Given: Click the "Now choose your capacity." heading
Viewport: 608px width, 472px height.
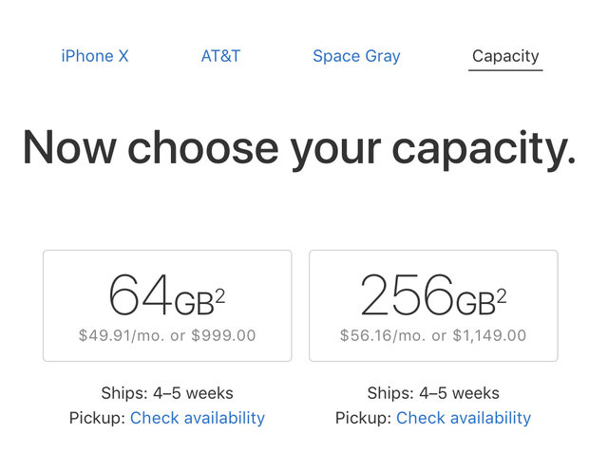Looking at the screenshot, I should pos(298,148).
